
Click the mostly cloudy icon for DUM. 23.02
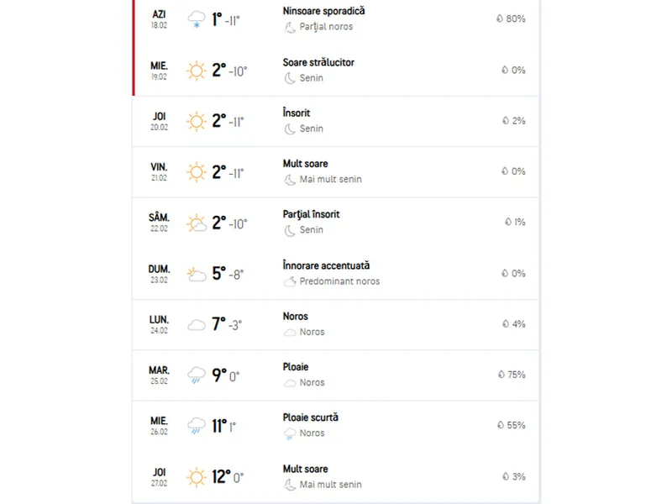pos(197,275)
